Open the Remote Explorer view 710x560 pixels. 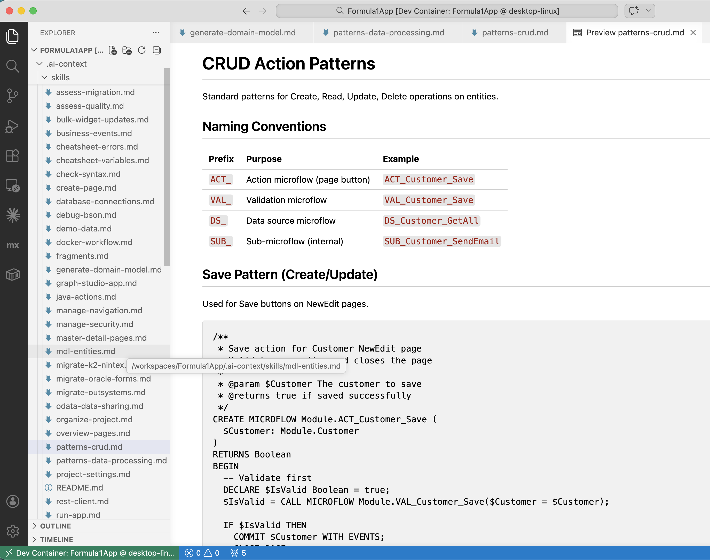pyautogui.click(x=13, y=185)
